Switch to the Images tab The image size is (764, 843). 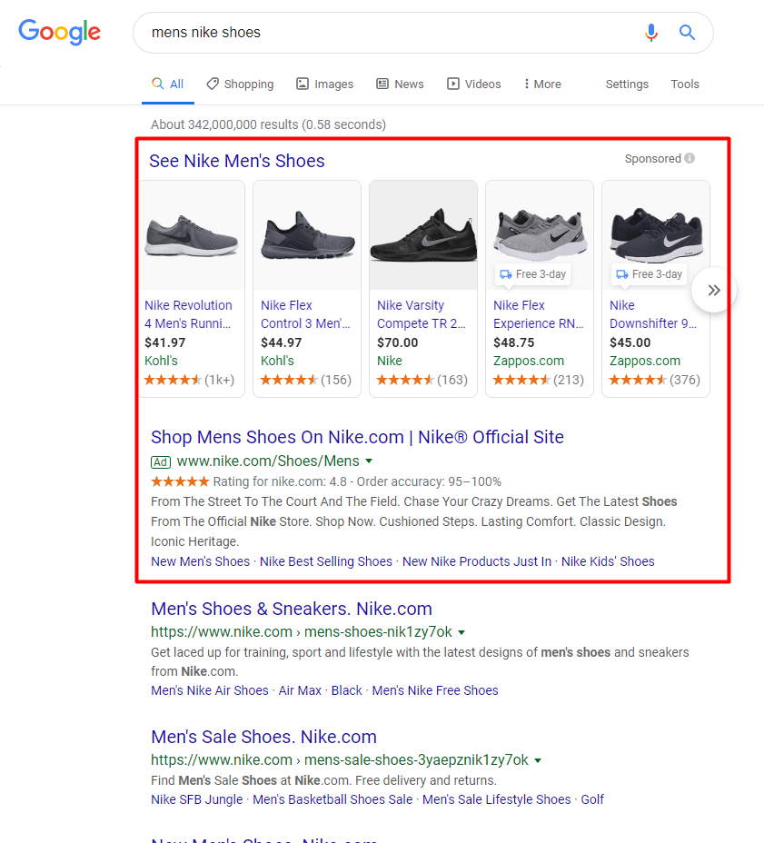pos(324,84)
